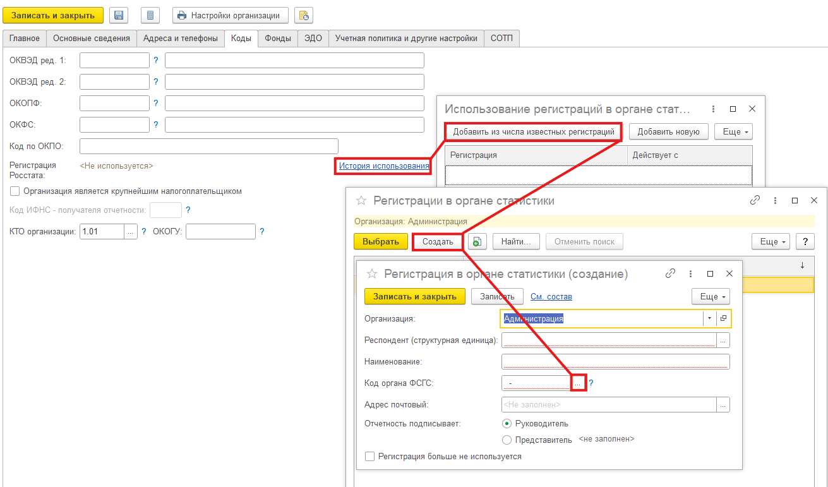Click ellipsis button of Адрес почтовый field

[723, 404]
